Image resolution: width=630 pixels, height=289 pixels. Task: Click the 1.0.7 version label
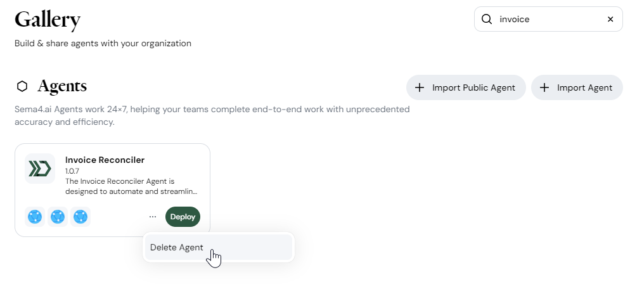(72, 171)
